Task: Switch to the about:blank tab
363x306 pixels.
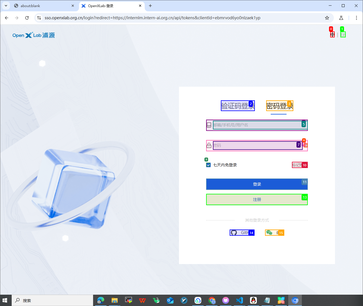Action: tap(44, 6)
